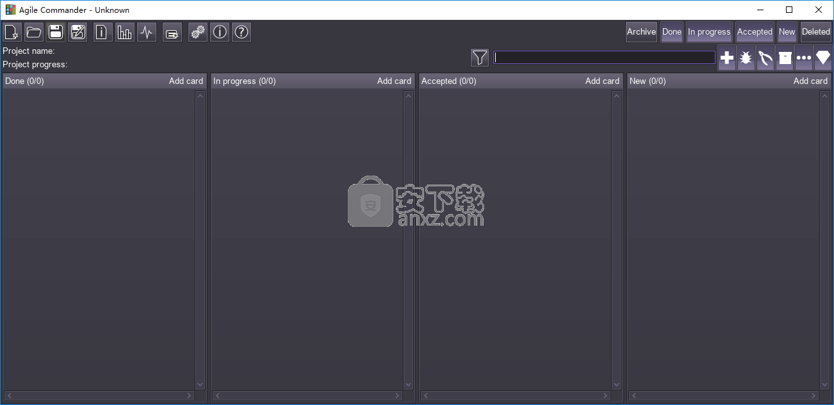The image size is (834, 405).
Task: Toggle the archive box type filter
Action: click(785, 58)
